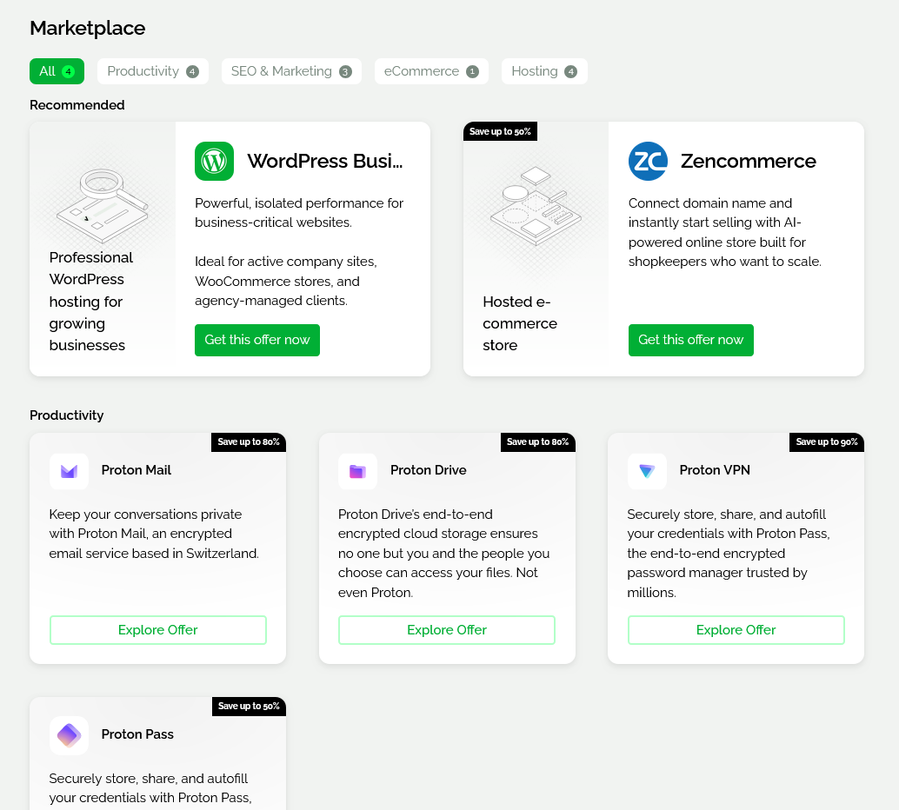Click 'Professional WordPress hosting for growing businesses' caption
Image resolution: width=899 pixels, height=810 pixels.
tap(91, 302)
